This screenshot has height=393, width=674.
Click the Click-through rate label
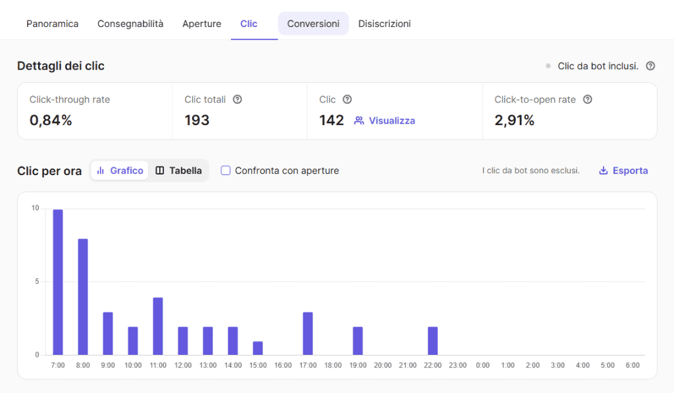tap(70, 99)
